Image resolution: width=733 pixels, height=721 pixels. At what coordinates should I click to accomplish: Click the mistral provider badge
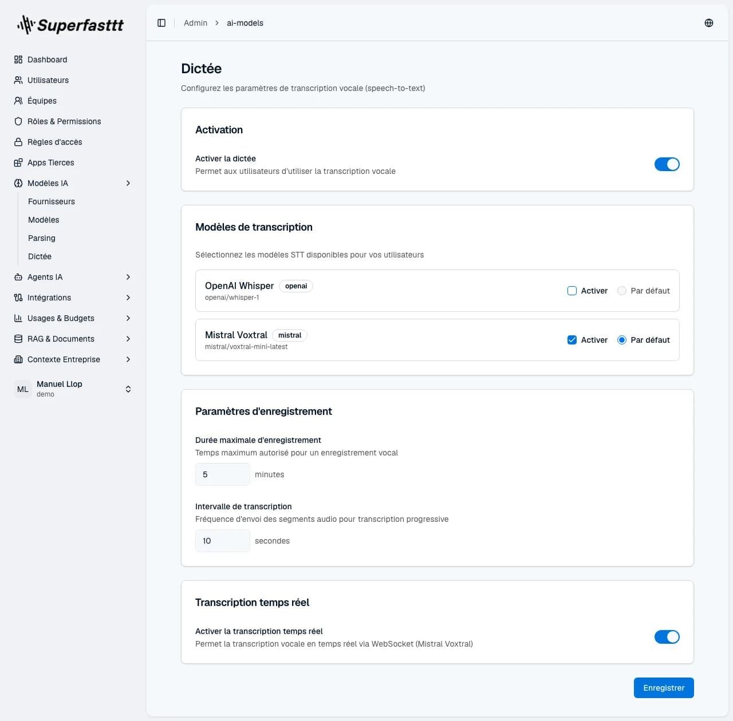click(x=290, y=335)
